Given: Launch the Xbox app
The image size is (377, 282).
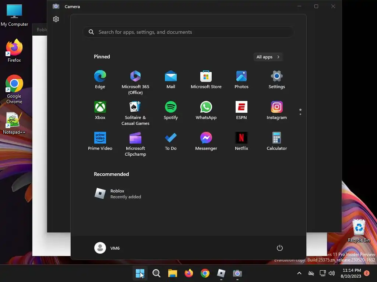Looking at the screenshot, I should point(100,111).
